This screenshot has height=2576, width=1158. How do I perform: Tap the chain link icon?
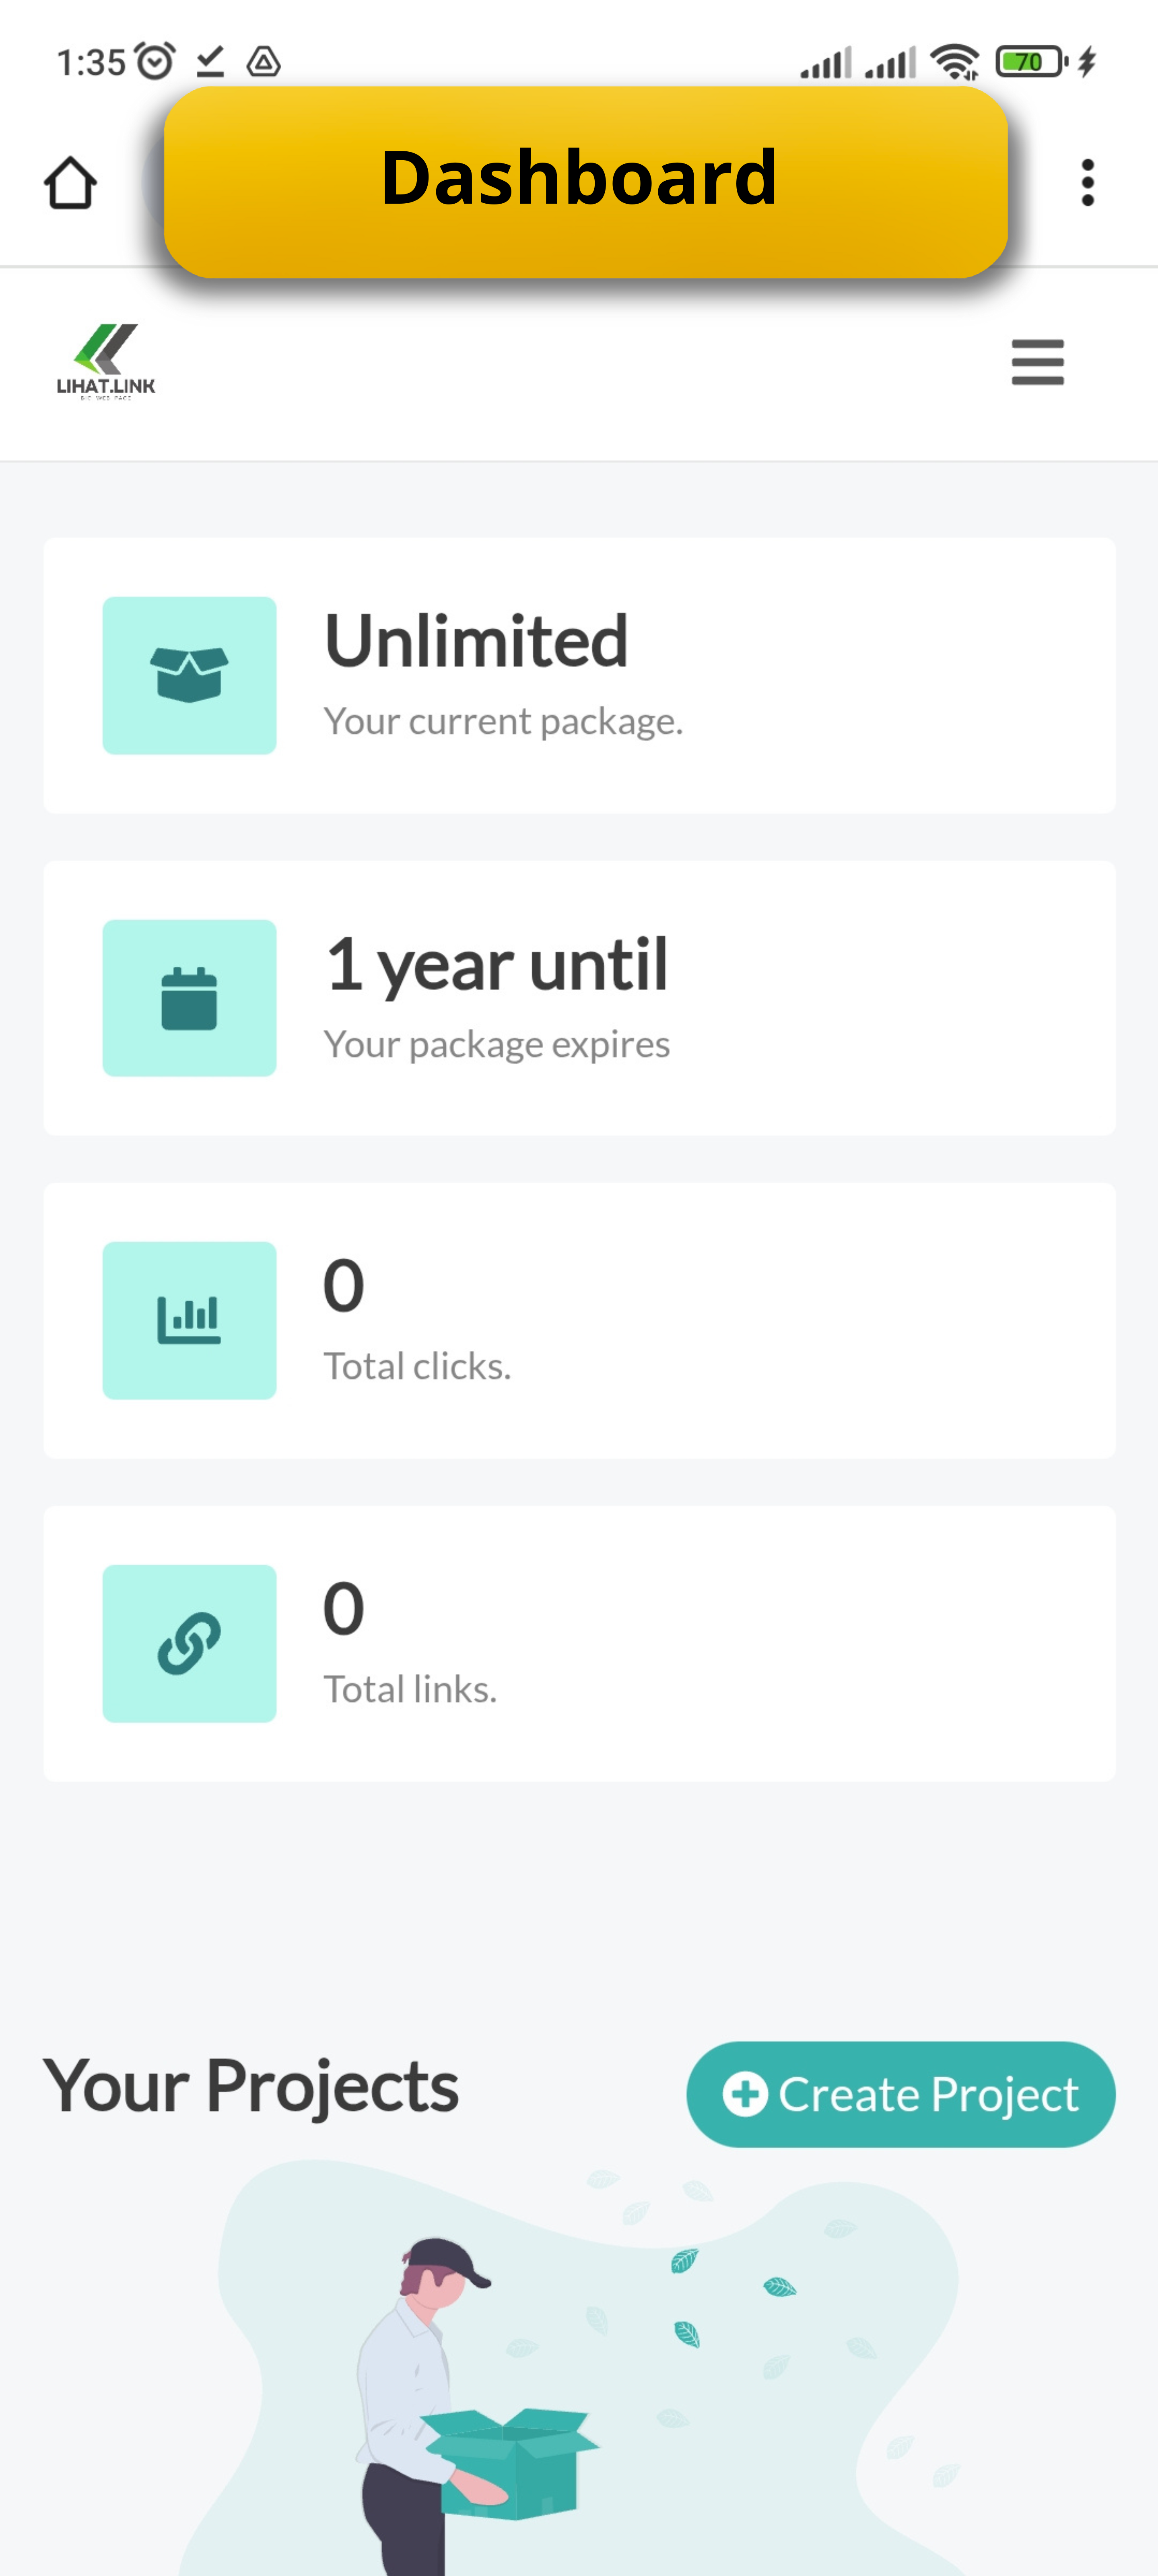click(x=189, y=1643)
